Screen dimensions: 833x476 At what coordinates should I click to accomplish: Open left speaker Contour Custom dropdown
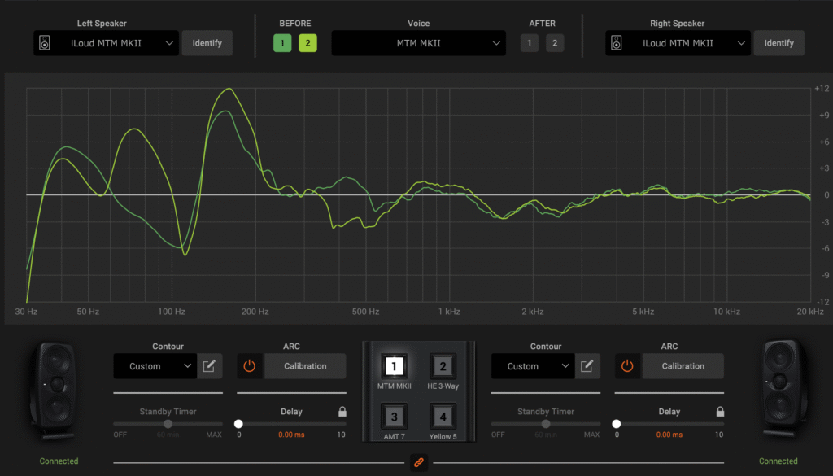tap(155, 366)
